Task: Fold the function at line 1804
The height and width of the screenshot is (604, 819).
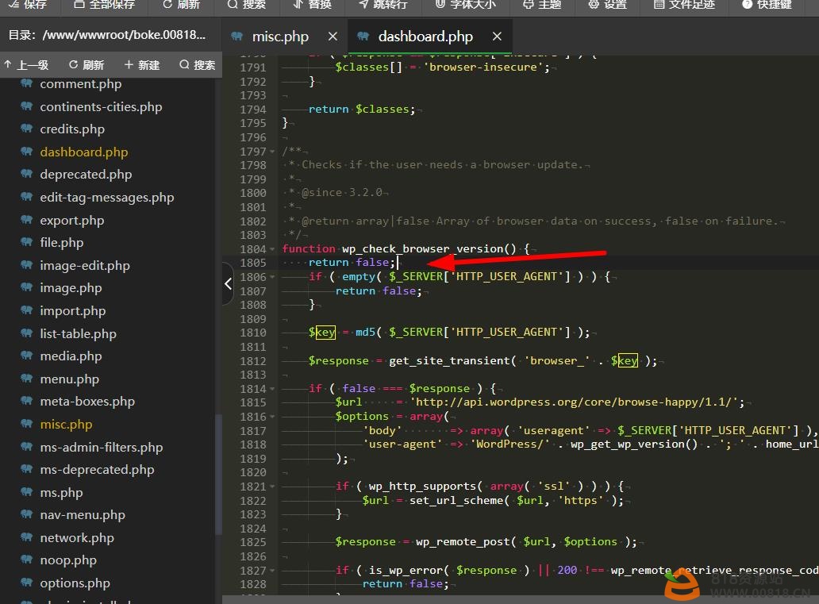Action: pos(272,249)
